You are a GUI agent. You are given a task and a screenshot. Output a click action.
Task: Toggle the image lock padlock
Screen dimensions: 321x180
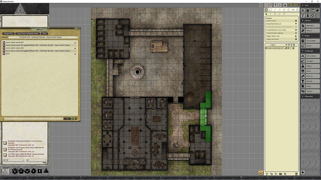tap(285, 5)
